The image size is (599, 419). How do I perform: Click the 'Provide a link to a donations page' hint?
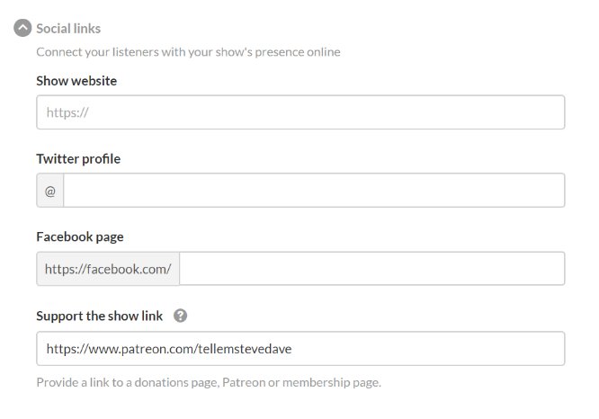click(209, 382)
